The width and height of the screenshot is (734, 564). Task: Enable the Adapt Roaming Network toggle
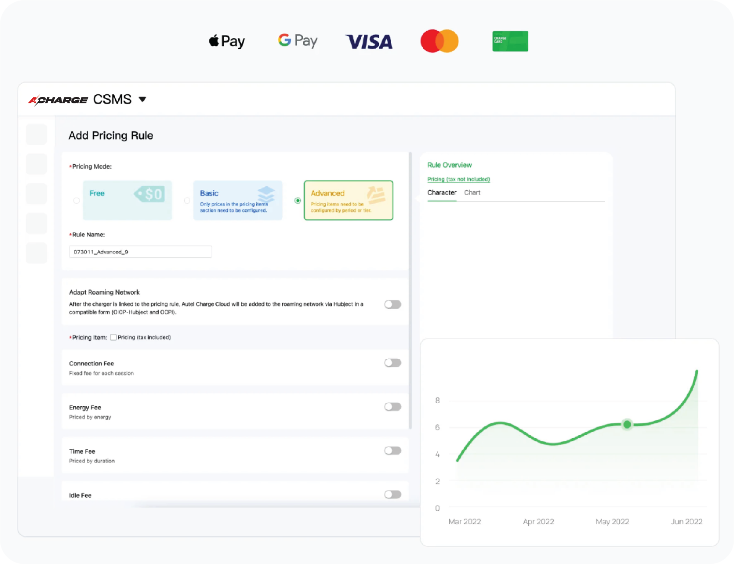click(x=393, y=305)
